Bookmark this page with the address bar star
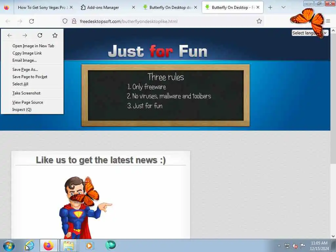336x252 pixels. (259, 21)
